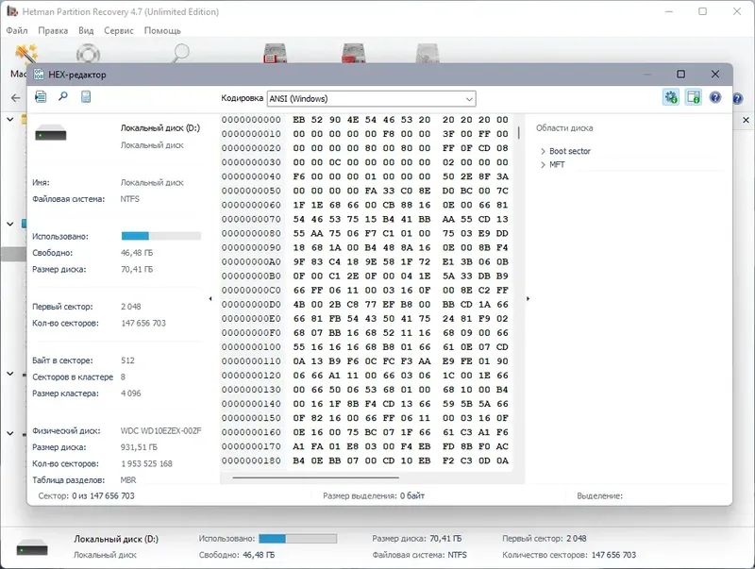Expand the MFT tree node
Screen dimensions: 755x569
tap(543, 164)
